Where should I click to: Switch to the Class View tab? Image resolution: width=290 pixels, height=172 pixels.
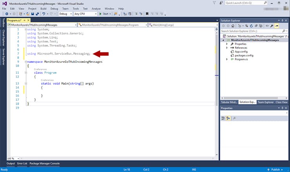(281, 102)
